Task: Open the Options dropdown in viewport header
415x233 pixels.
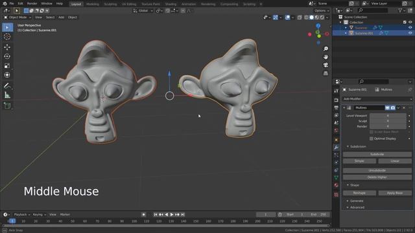Action: point(322,11)
